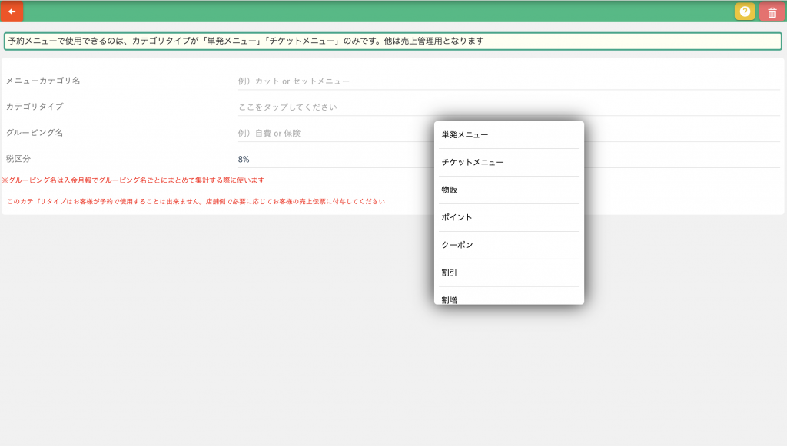Click the orange back arrow button
The height and width of the screenshot is (446, 787).
[x=12, y=12]
